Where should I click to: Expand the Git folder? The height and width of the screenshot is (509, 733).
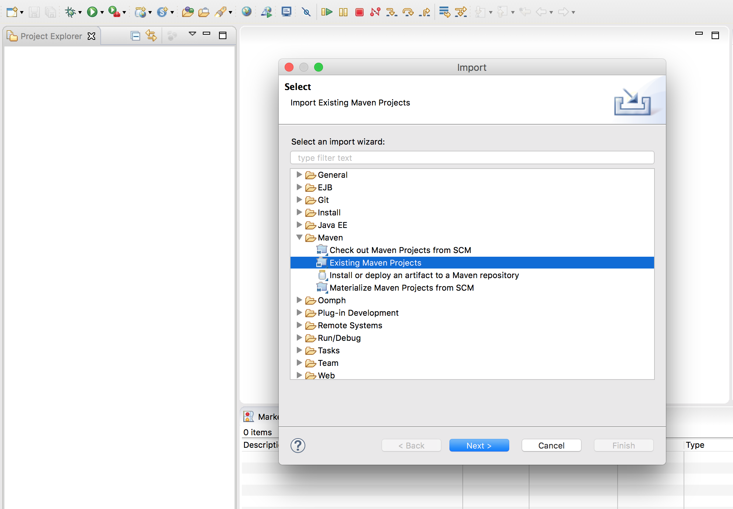pos(299,200)
